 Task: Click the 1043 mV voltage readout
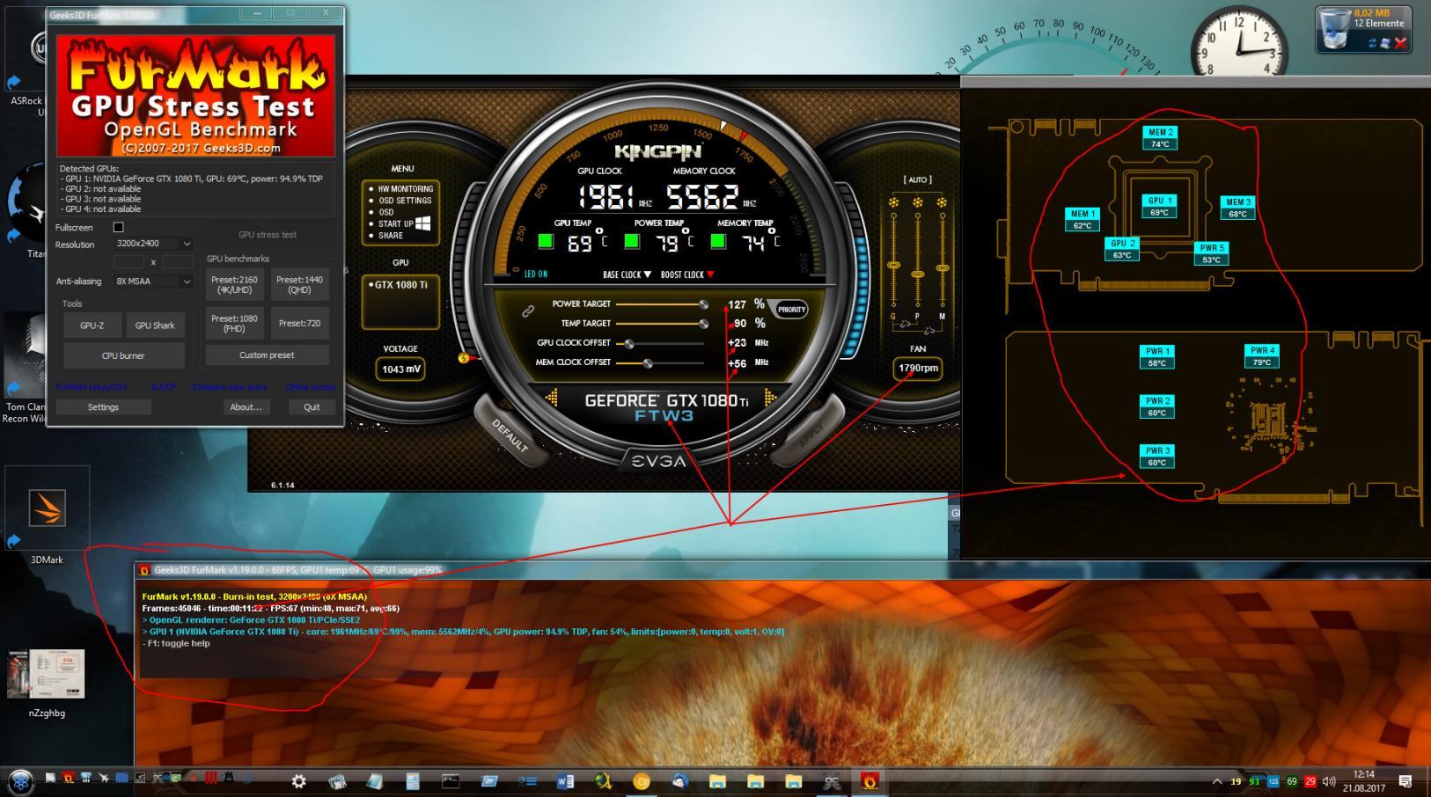[401, 369]
